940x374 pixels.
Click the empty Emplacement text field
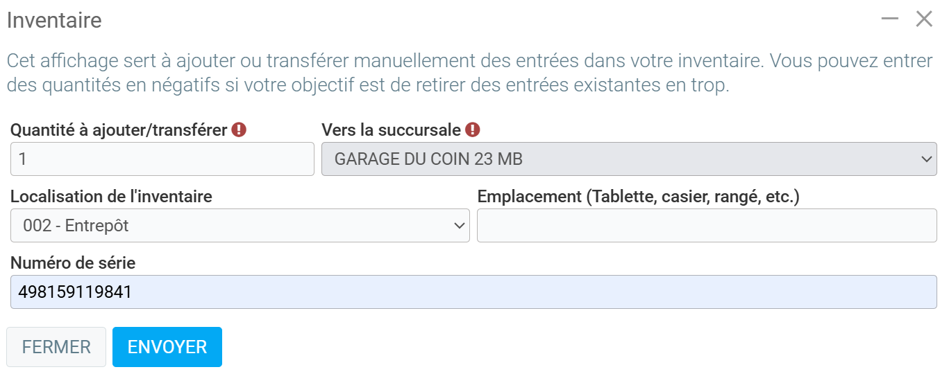coord(707,226)
